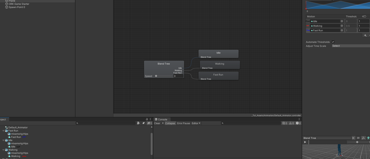Open object picker for the Walking motion
This screenshot has height=159, width=370.
tap(342, 26)
